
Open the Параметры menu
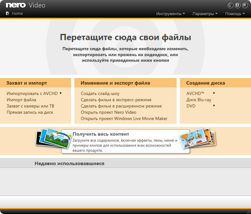[x=205, y=14]
